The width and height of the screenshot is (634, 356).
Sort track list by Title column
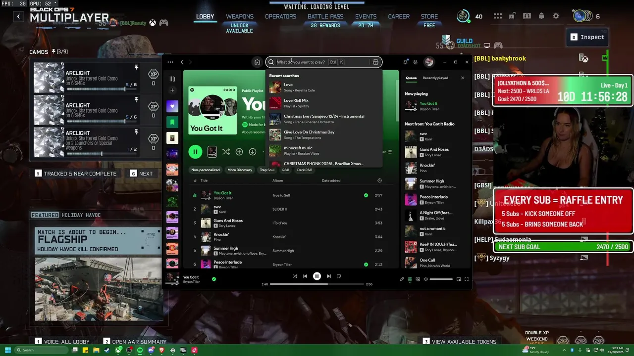tap(204, 180)
